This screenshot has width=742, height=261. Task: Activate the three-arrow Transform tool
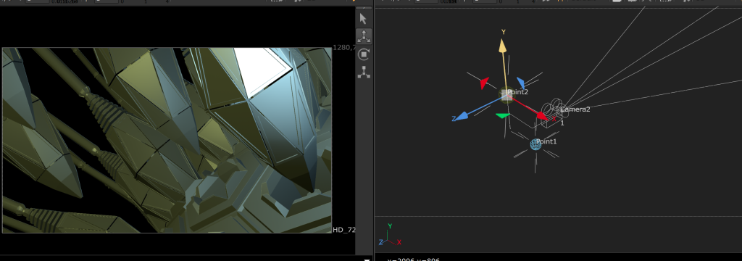(x=364, y=36)
